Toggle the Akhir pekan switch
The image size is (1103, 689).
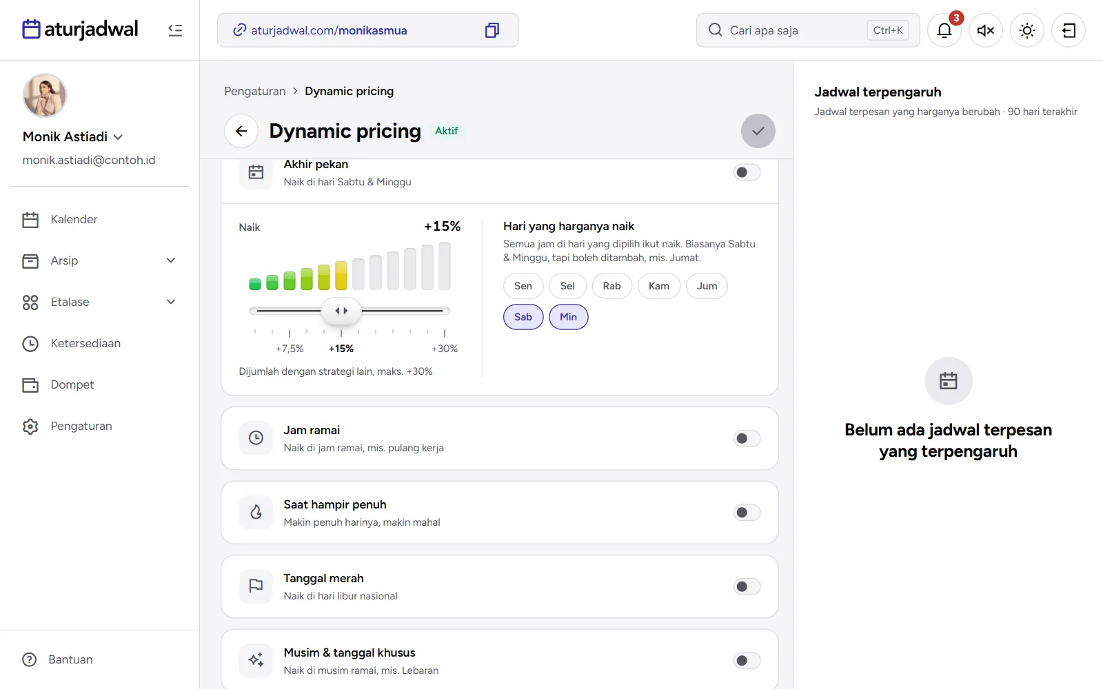pyautogui.click(x=747, y=172)
